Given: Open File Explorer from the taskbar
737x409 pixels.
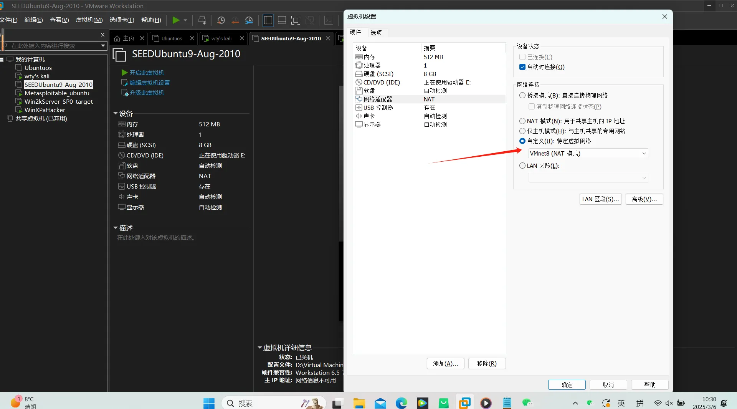Looking at the screenshot, I should click(x=359, y=403).
